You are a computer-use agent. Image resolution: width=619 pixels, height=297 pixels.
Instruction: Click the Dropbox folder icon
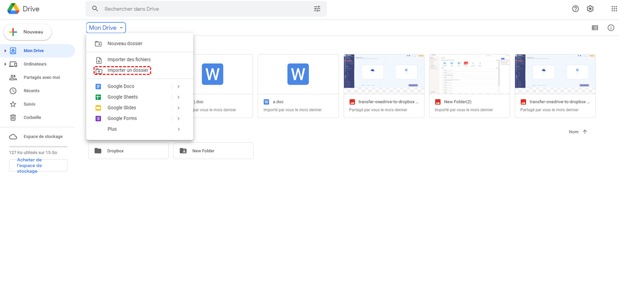coord(98,151)
